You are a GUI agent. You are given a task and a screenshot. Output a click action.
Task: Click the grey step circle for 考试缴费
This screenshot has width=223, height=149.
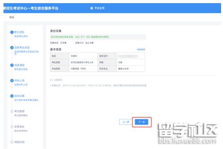pyautogui.click(x=12, y=111)
